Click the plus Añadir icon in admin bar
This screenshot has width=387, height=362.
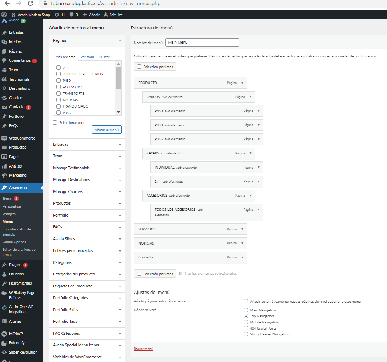coord(85,15)
